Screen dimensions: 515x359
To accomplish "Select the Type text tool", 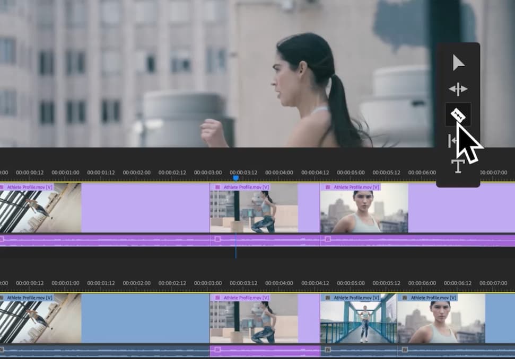I will [458, 166].
